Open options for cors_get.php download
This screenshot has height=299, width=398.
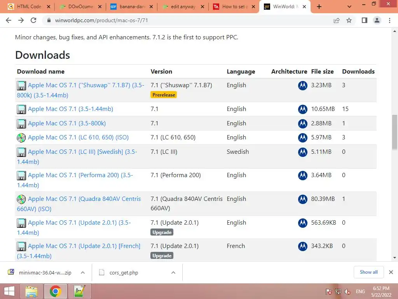173,273
